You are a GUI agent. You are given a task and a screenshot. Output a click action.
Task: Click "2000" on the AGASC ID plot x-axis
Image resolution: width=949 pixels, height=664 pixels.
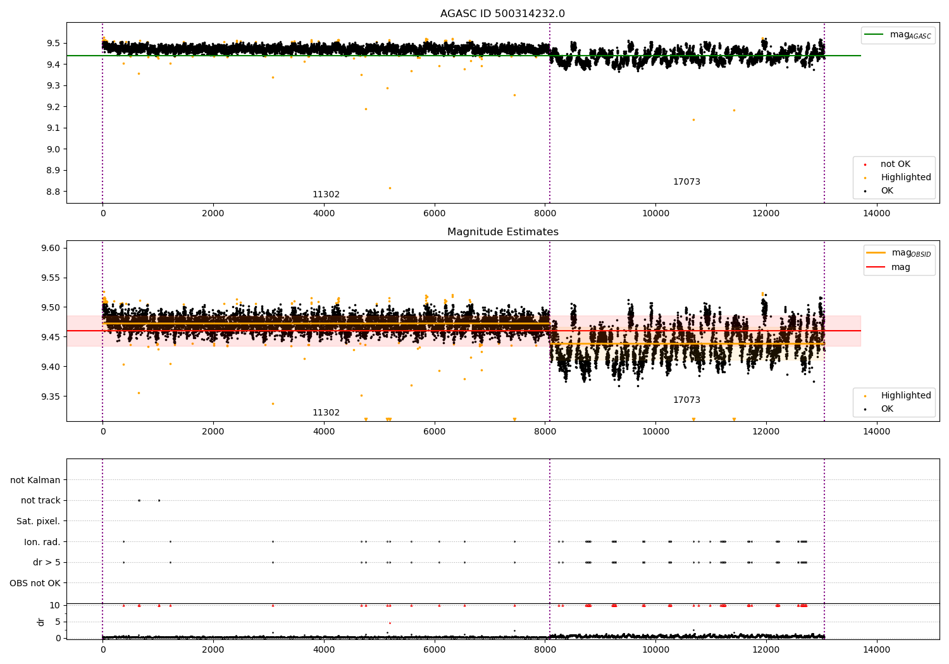click(x=213, y=213)
